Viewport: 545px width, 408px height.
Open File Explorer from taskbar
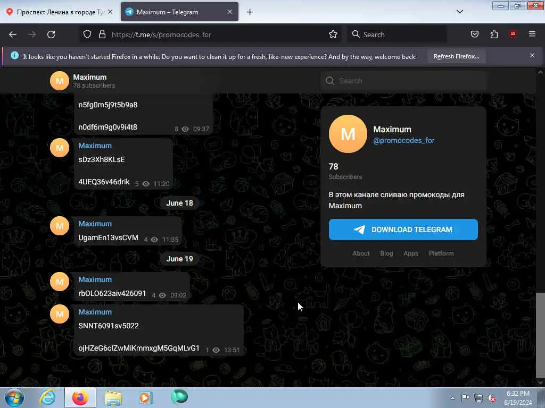(x=114, y=398)
